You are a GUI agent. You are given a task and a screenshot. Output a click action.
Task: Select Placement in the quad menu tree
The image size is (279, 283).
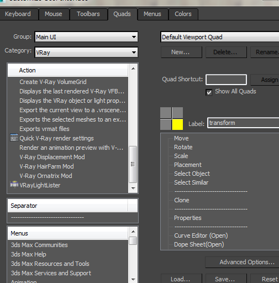188,165
